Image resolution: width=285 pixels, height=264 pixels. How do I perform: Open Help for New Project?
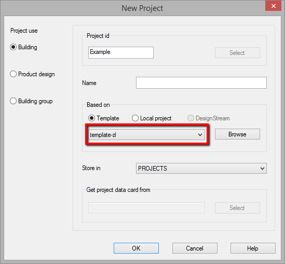point(253,248)
